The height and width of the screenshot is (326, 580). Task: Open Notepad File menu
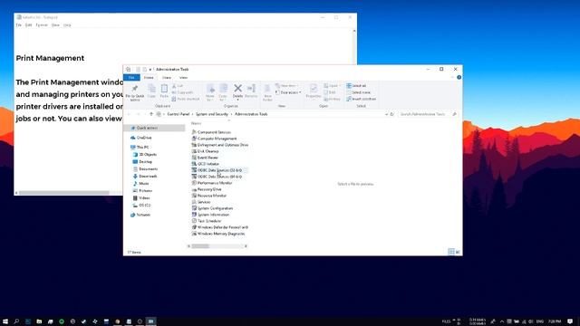pos(18,25)
